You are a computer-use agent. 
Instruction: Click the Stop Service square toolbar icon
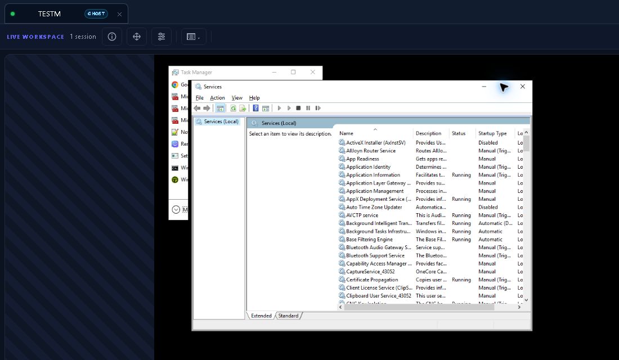[x=298, y=108]
